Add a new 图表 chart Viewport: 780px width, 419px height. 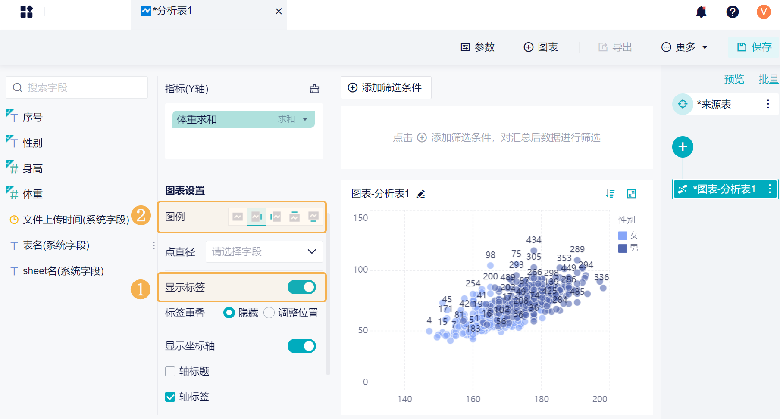coord(541,47)
